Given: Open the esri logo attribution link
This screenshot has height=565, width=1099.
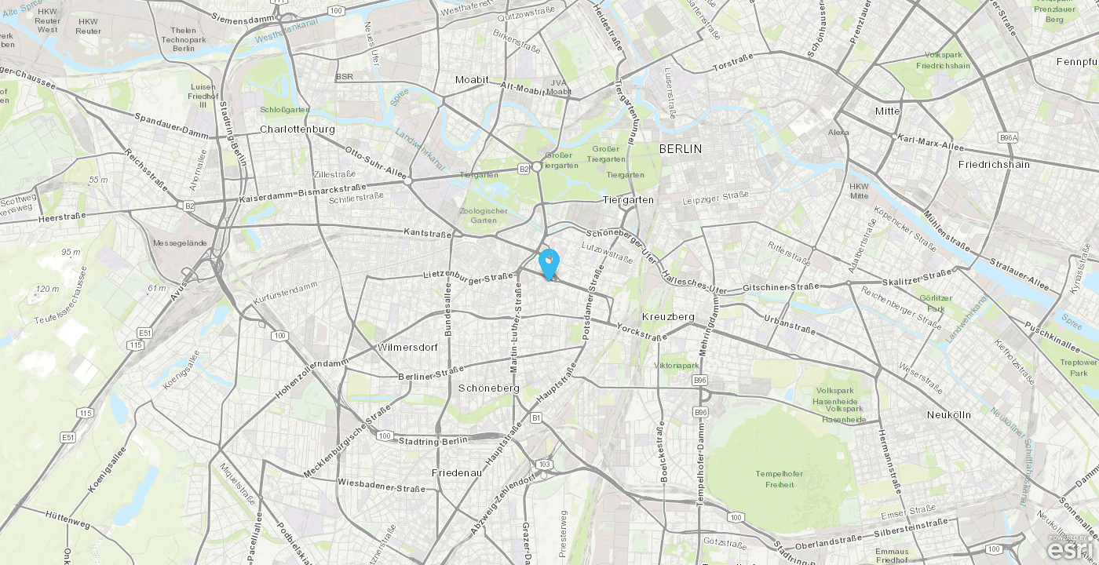Looking at the screenshot, I should (x=1072, y=549).
